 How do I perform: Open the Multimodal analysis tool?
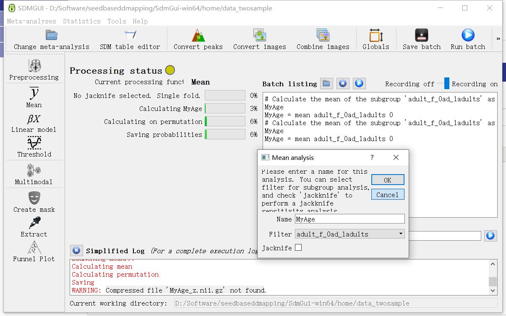tap(34, 174)
